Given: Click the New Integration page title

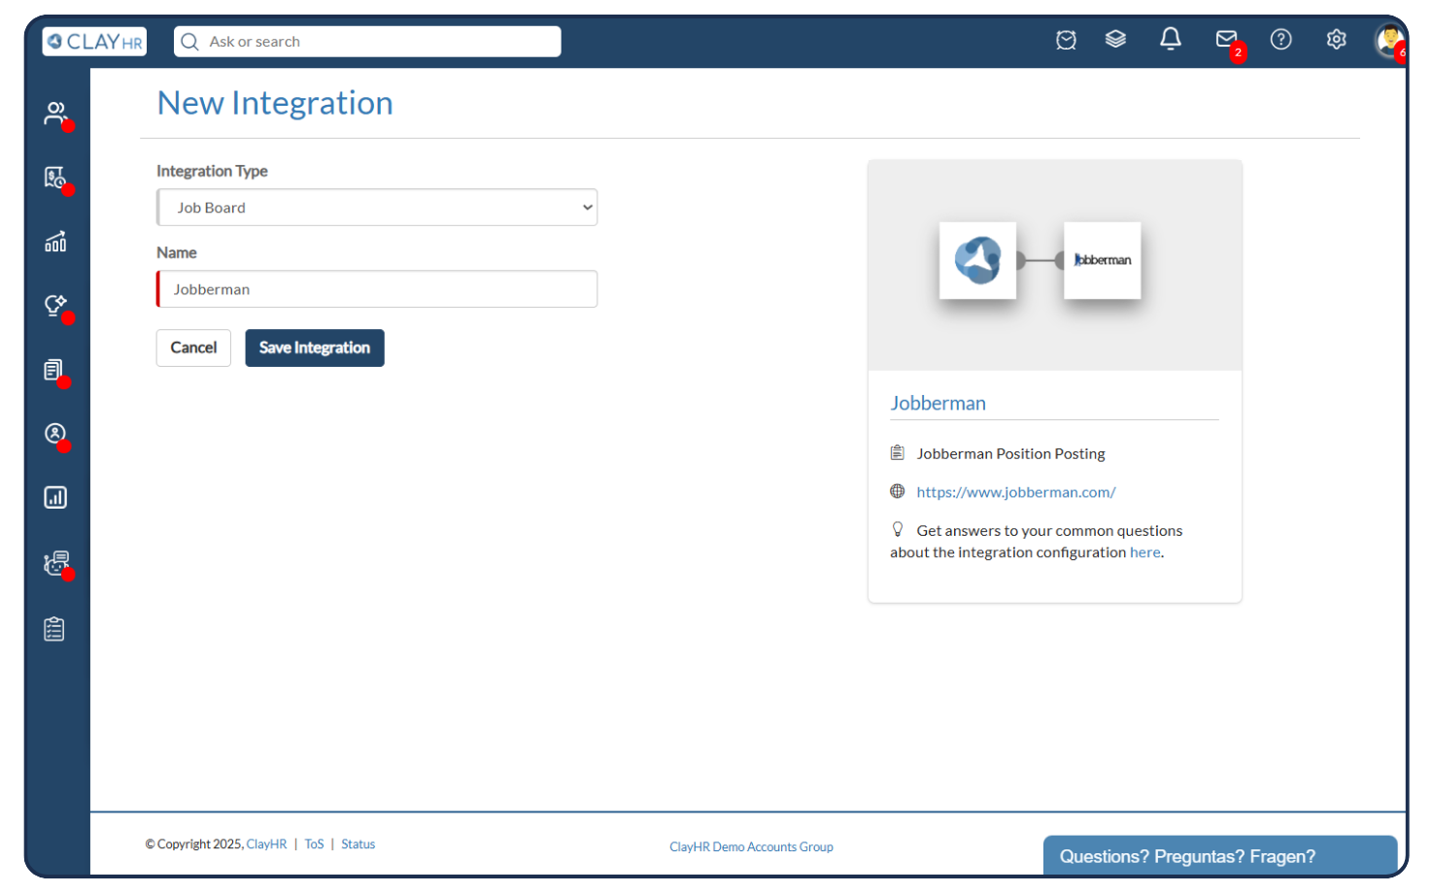Looking at the screenshot, I should coord(275,103).
